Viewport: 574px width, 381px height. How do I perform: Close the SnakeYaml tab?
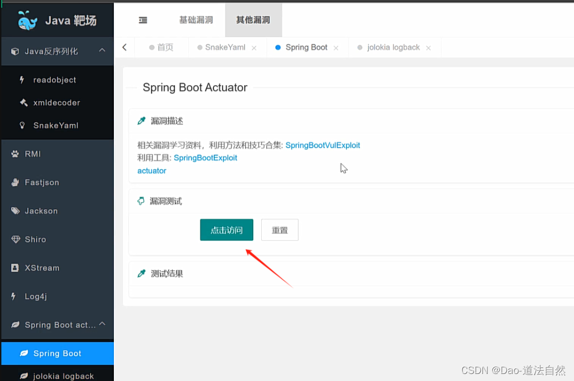254,48
